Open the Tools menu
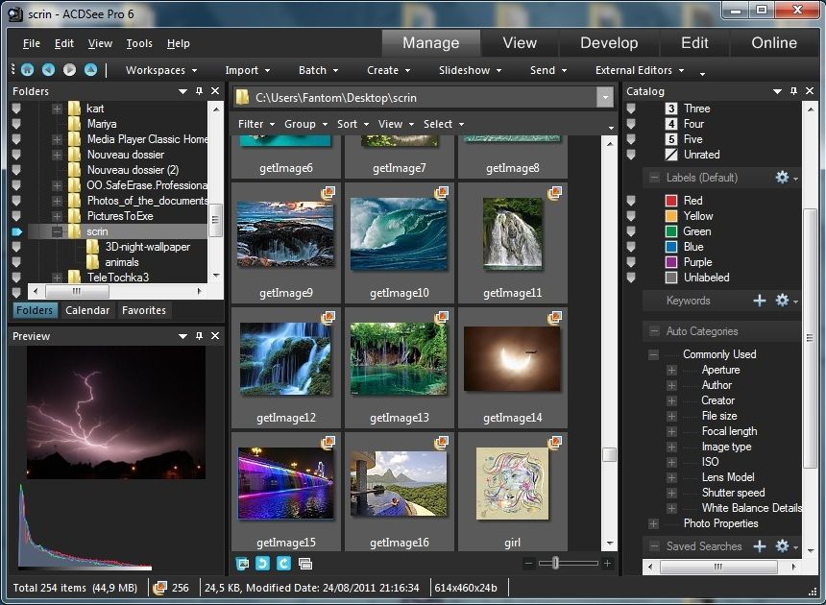 pos(139,43)
